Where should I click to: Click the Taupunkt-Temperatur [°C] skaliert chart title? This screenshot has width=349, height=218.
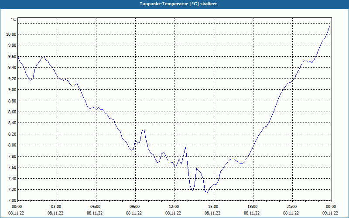click(178, 4)
